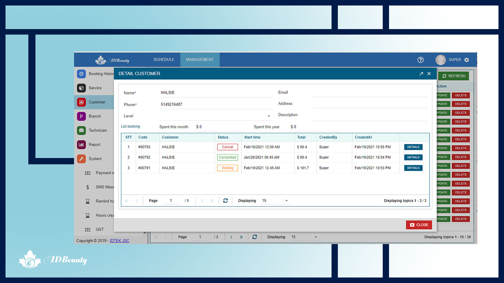View DETAILS for booking #00793
This screenshot has width=504, height=283.
(x=413, y=147)
